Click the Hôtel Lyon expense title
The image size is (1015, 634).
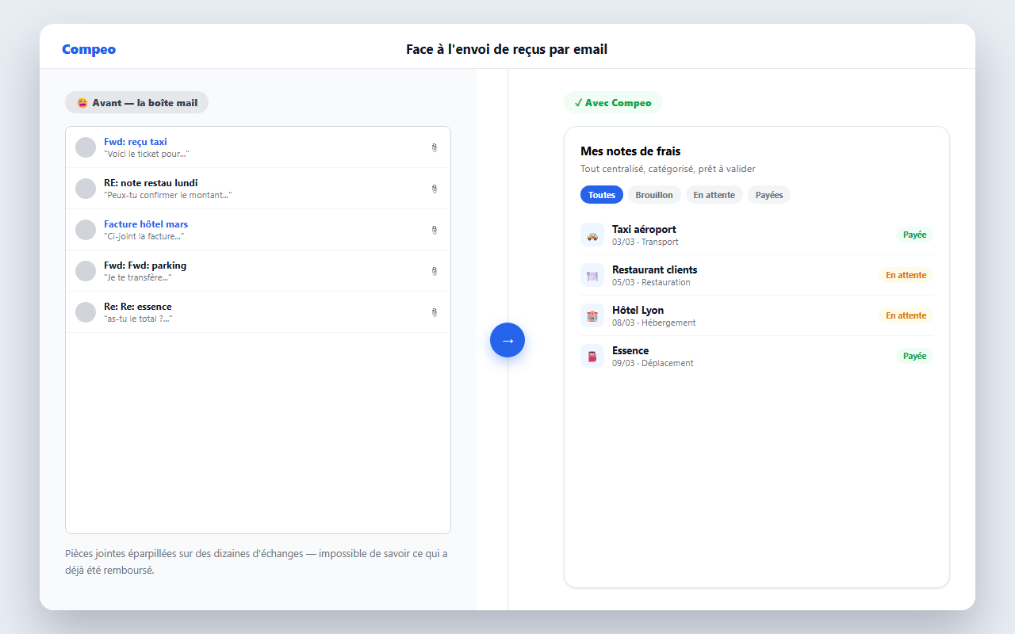tap(638, 311)
